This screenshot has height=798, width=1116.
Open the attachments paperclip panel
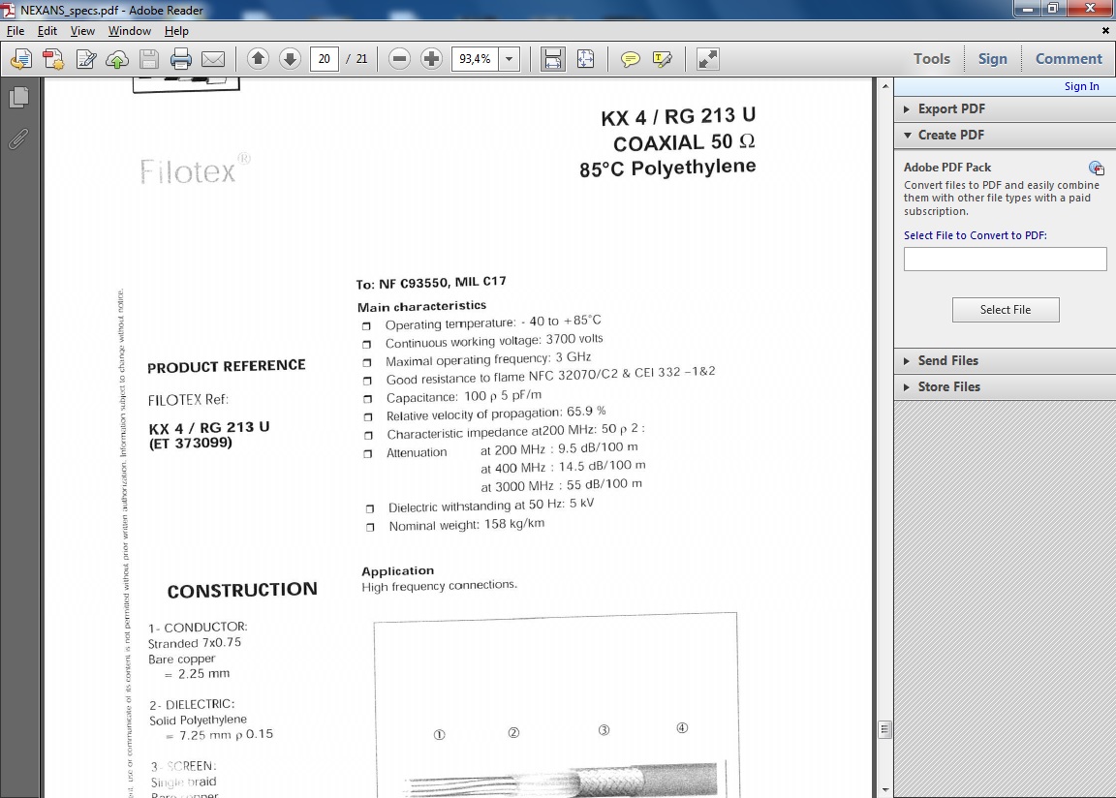point(18,138)
